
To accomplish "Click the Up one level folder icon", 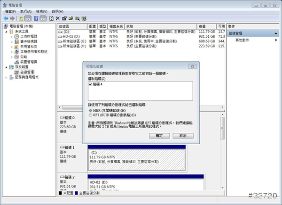I will click(22, 18).
